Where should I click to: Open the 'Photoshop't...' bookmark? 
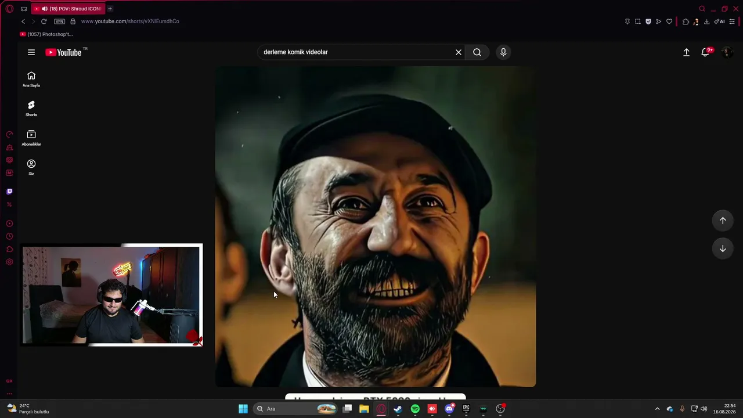point(46,34)
